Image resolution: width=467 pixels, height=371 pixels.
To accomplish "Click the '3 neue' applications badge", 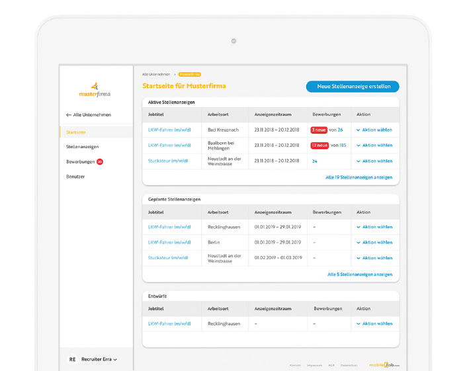I will (x=319, y=130).
